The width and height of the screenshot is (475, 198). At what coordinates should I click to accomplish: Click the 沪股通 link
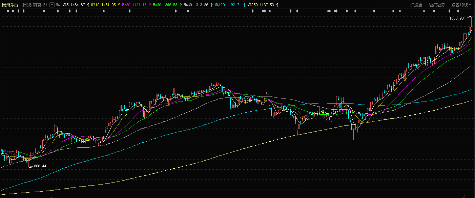416,5
